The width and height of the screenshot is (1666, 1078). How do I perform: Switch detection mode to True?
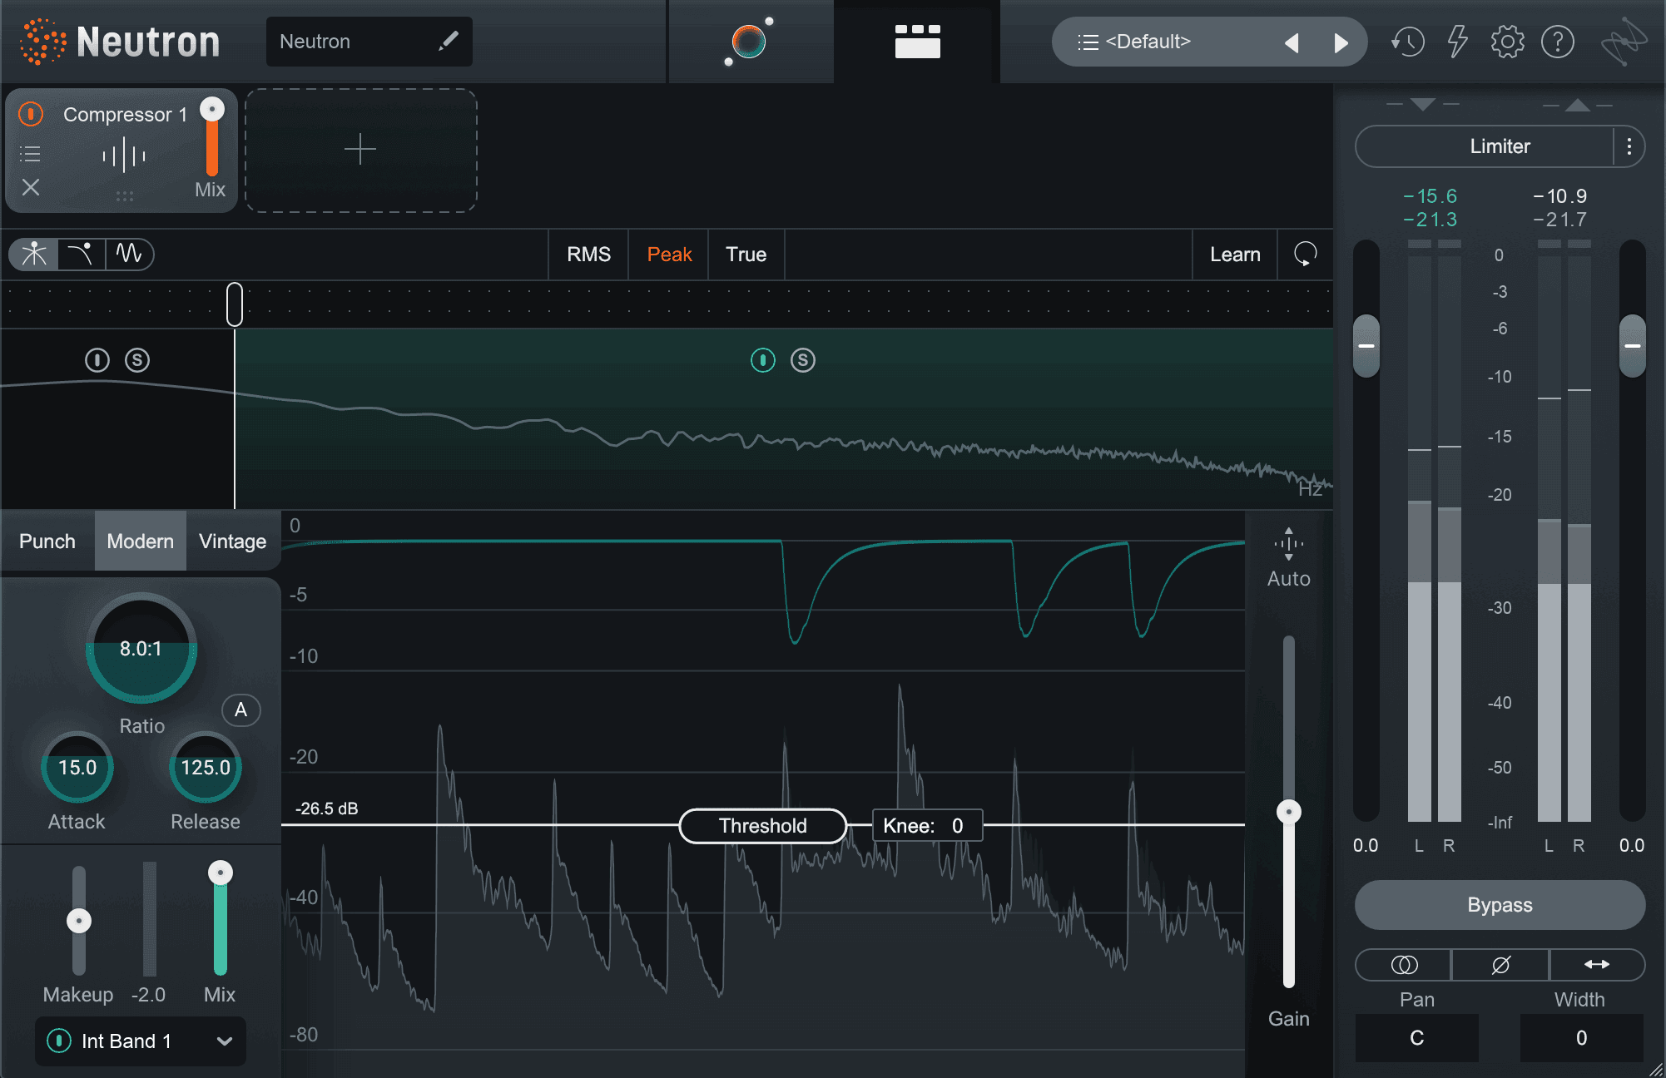(x=746, y=255)
